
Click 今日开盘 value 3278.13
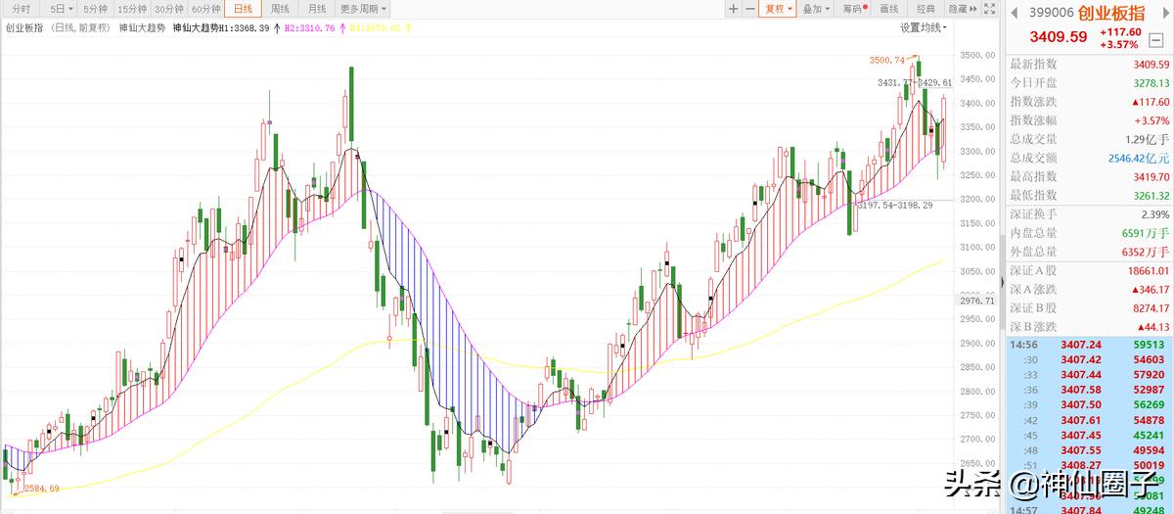point(1151,83)
